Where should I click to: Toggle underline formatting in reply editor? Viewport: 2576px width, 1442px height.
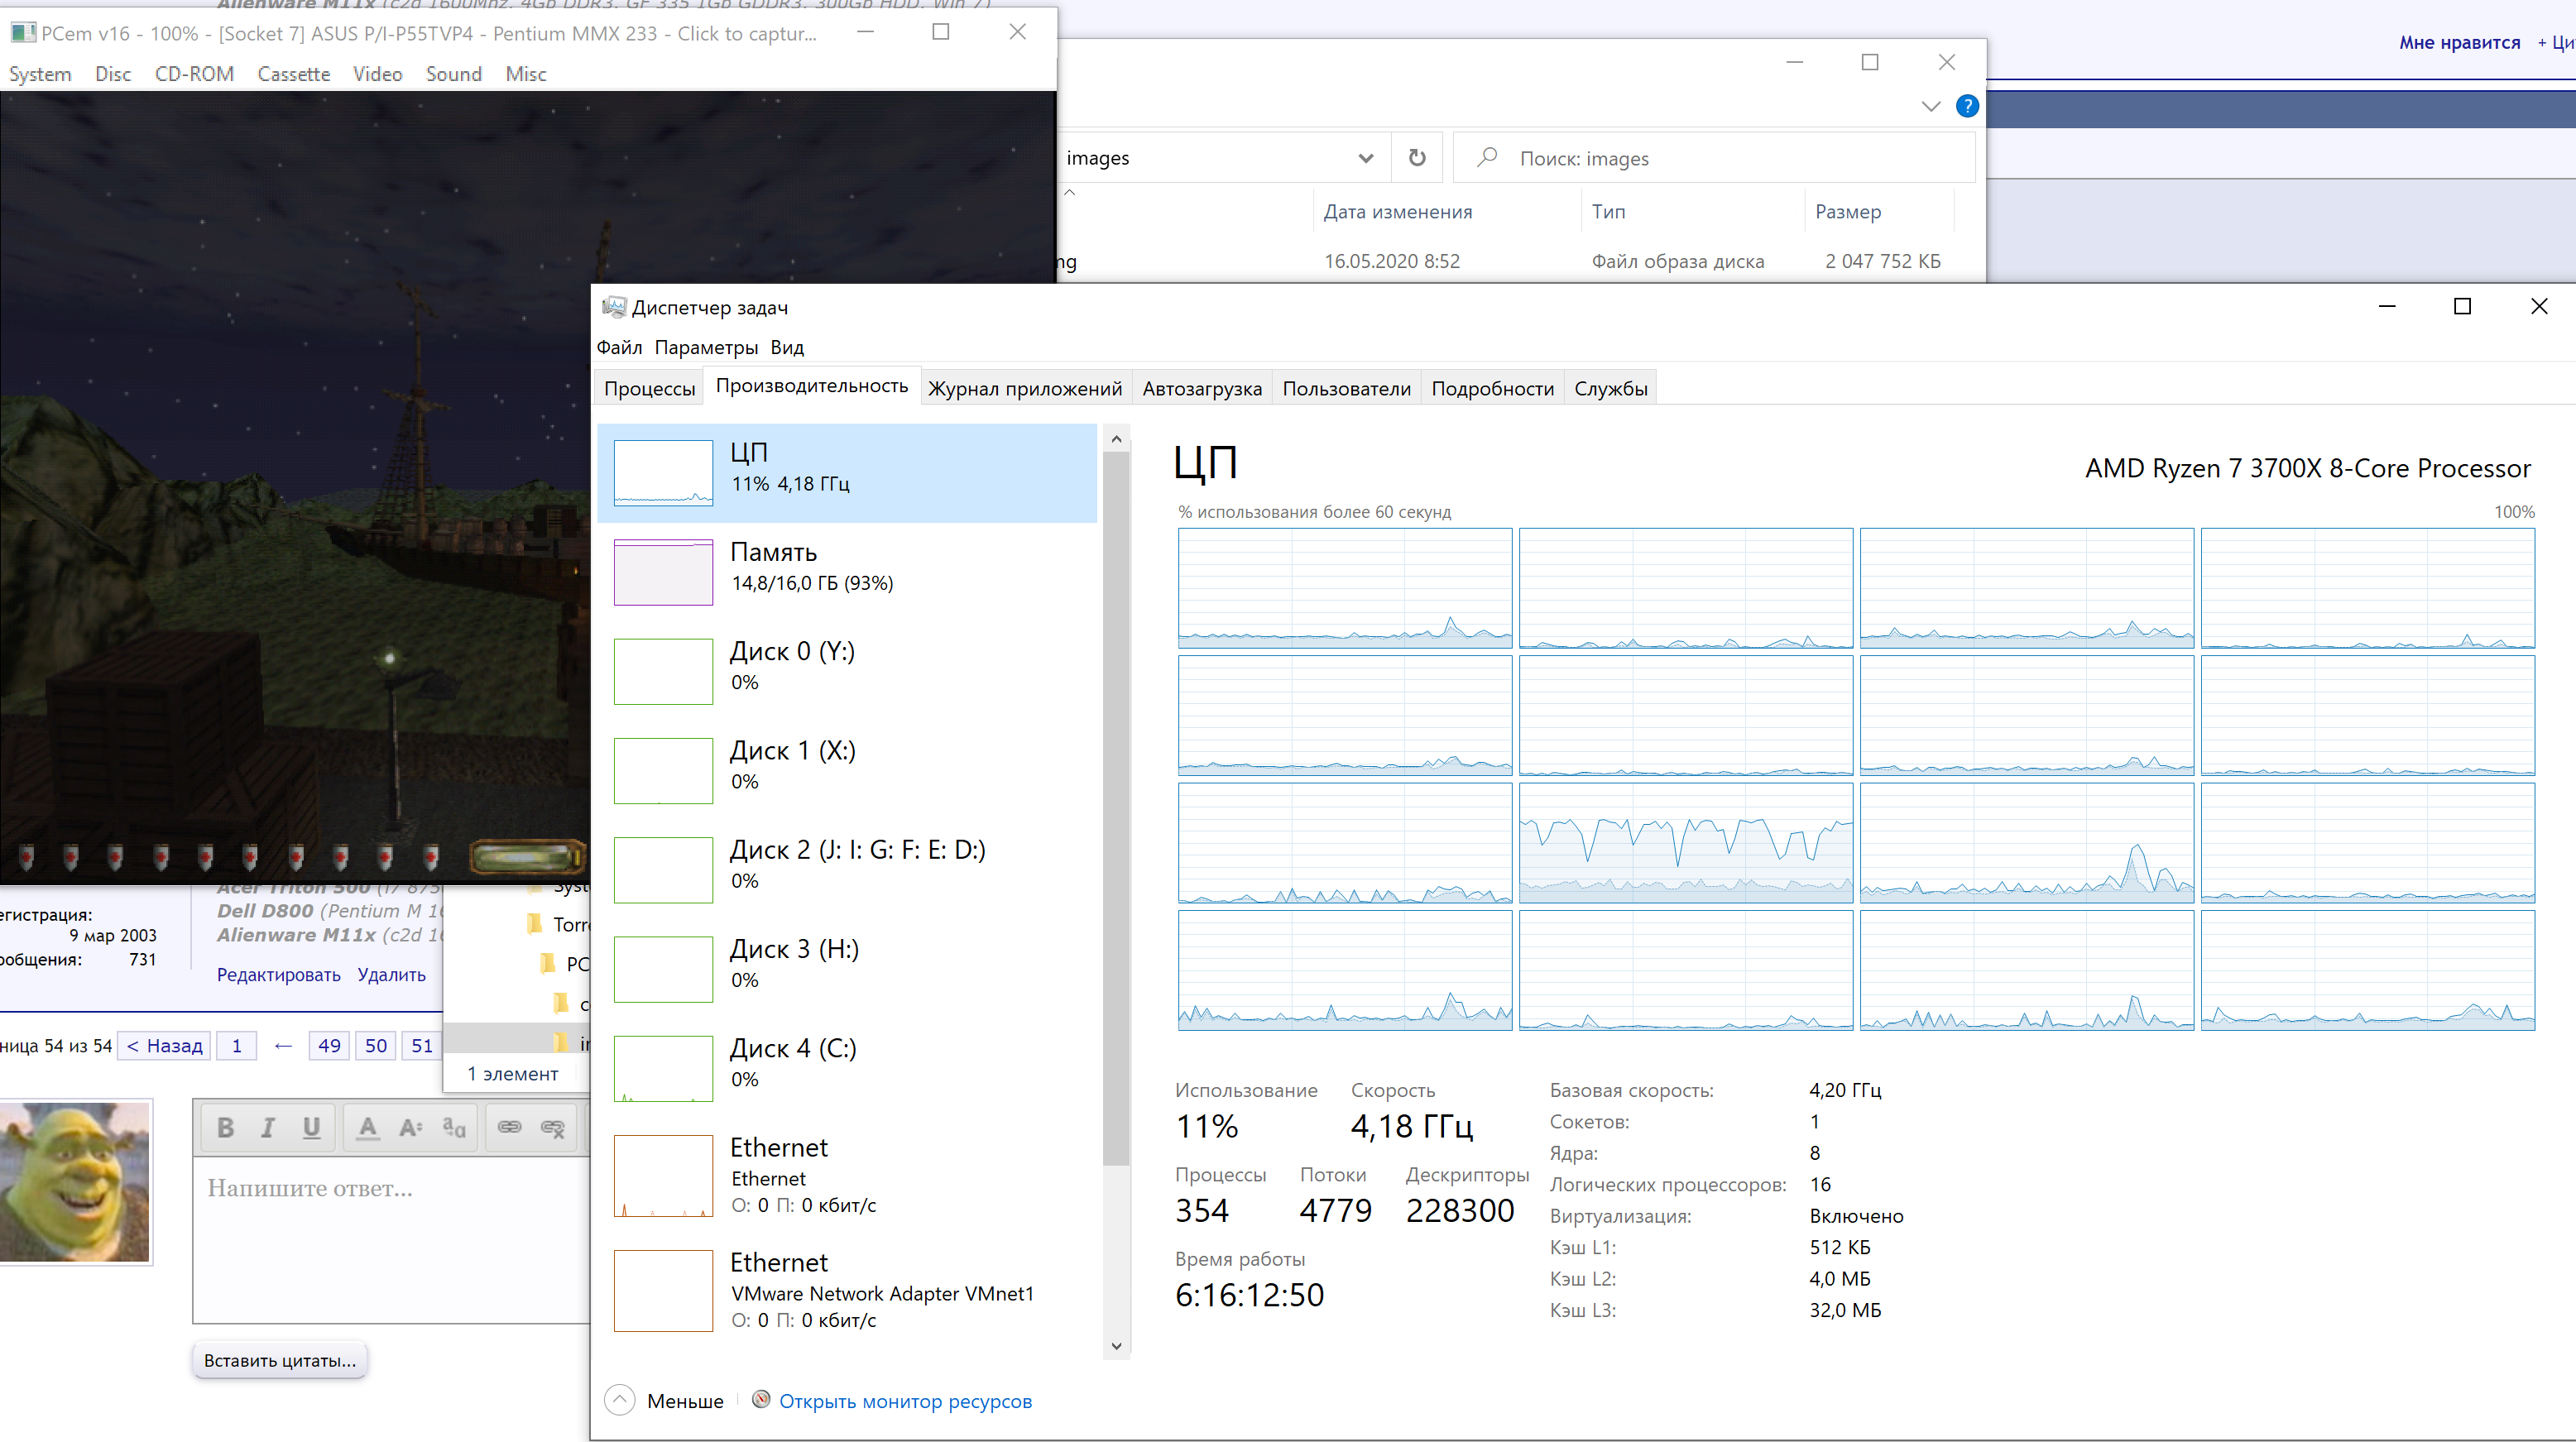[311, 1128]
